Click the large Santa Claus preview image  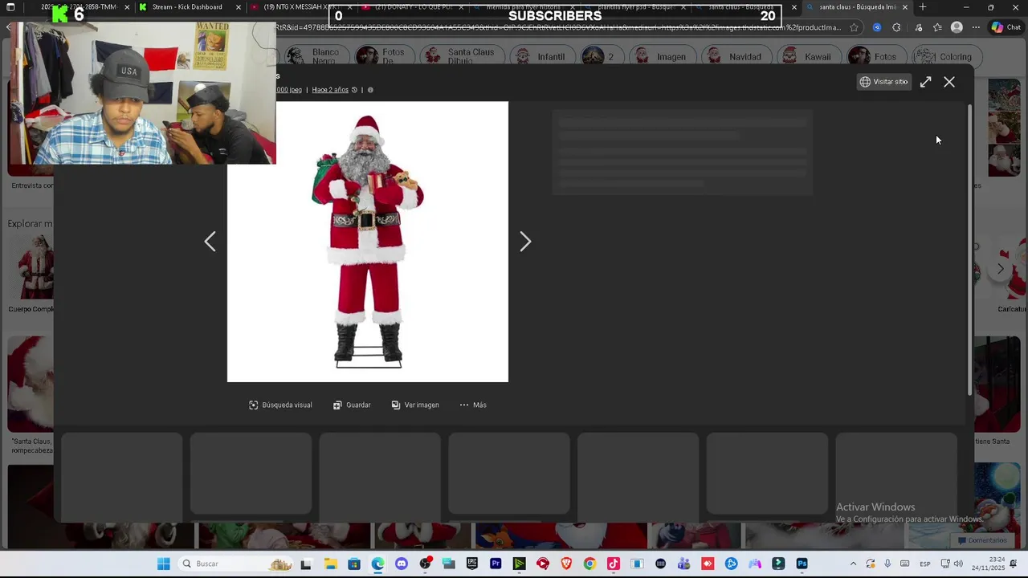pos(368,242)
